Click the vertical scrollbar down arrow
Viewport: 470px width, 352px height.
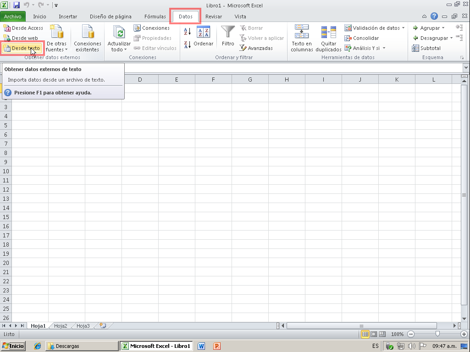pyautogui.click(x=464, y=319)
